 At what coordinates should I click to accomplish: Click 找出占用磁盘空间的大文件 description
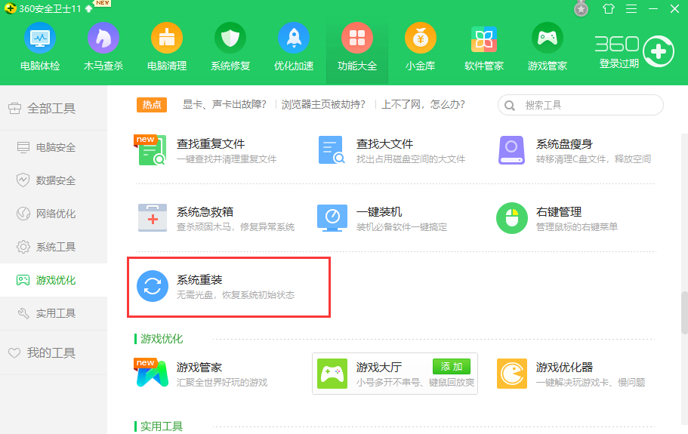click(x=411, y=159)
